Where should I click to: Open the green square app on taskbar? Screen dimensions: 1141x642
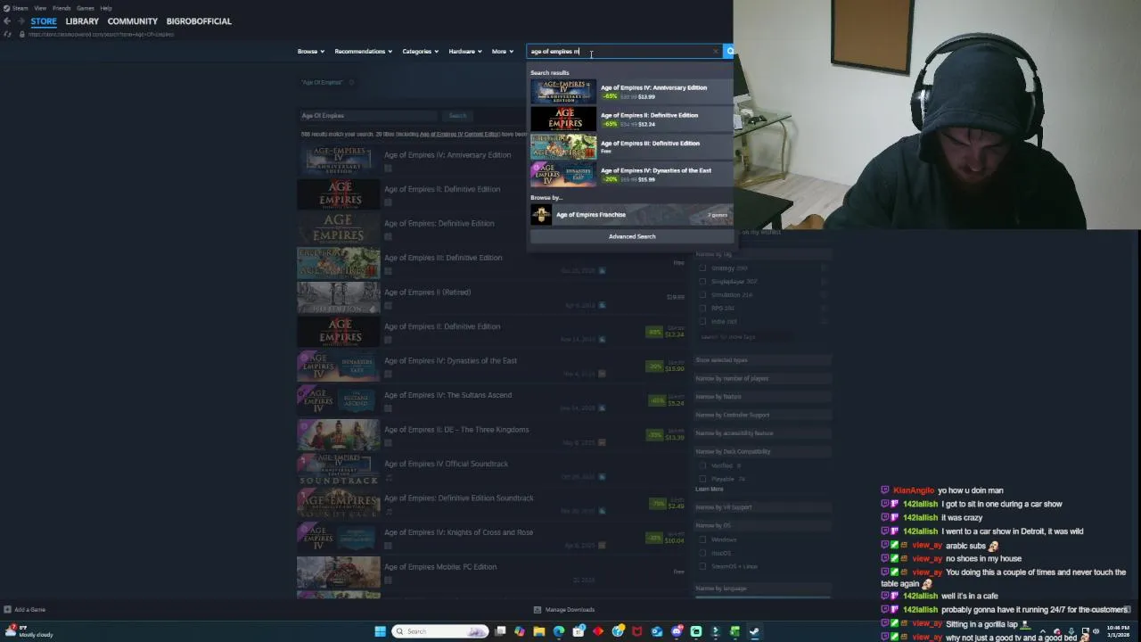click(696, 631)
